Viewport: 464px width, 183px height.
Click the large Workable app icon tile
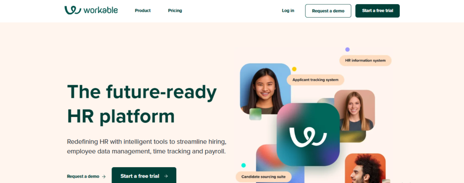click(308, 134)
